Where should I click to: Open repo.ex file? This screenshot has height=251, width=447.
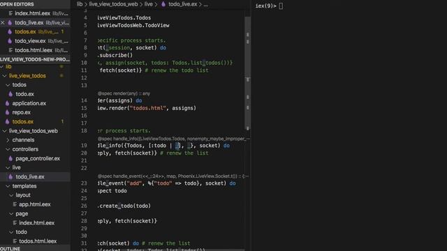coord(22,112)
